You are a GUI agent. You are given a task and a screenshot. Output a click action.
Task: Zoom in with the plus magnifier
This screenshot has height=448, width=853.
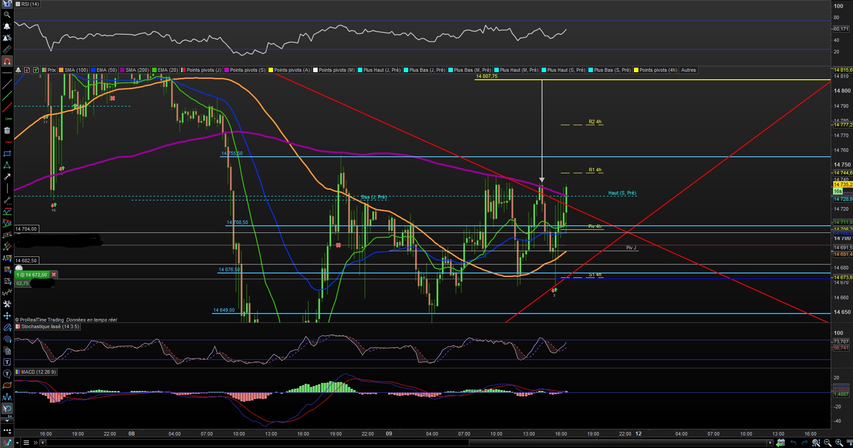pos(839,443)
